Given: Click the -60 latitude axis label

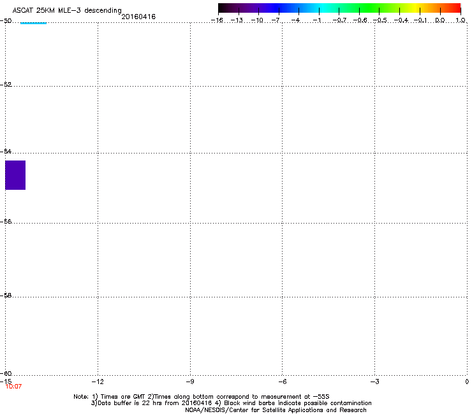Looking at the screenshot, I should click(x=6, y=373).
